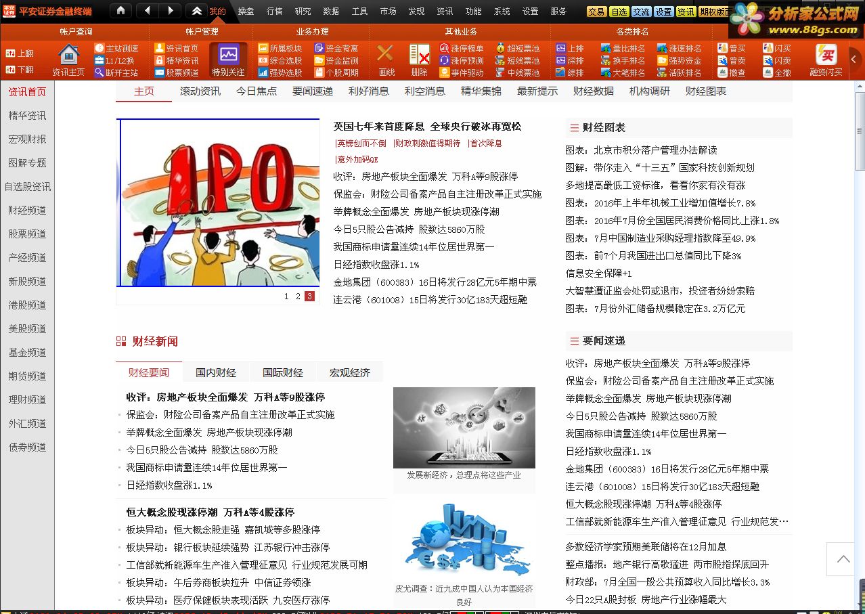Screen dimensions: 865x614
Task: Open 股票频道 ribbon item
Action: click(x=177, y=72)
